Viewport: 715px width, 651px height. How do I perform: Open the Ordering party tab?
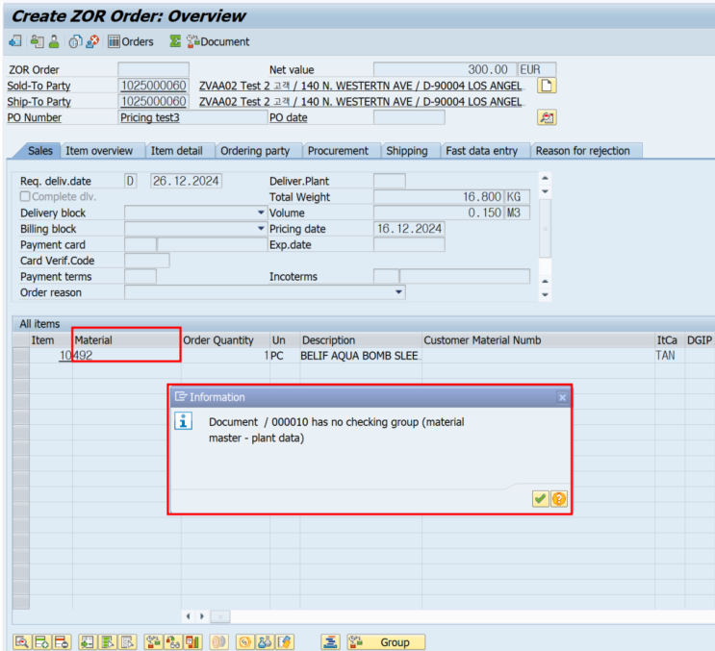point(255,151)
